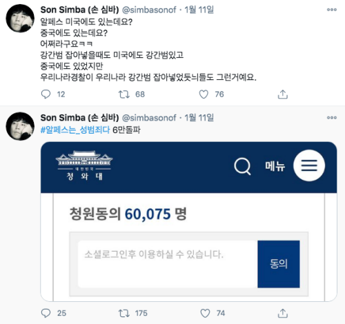Viewport: 345px width, 324px height.
Task: Retweet the tweet with 175 retweets
Action: (124, 313)
